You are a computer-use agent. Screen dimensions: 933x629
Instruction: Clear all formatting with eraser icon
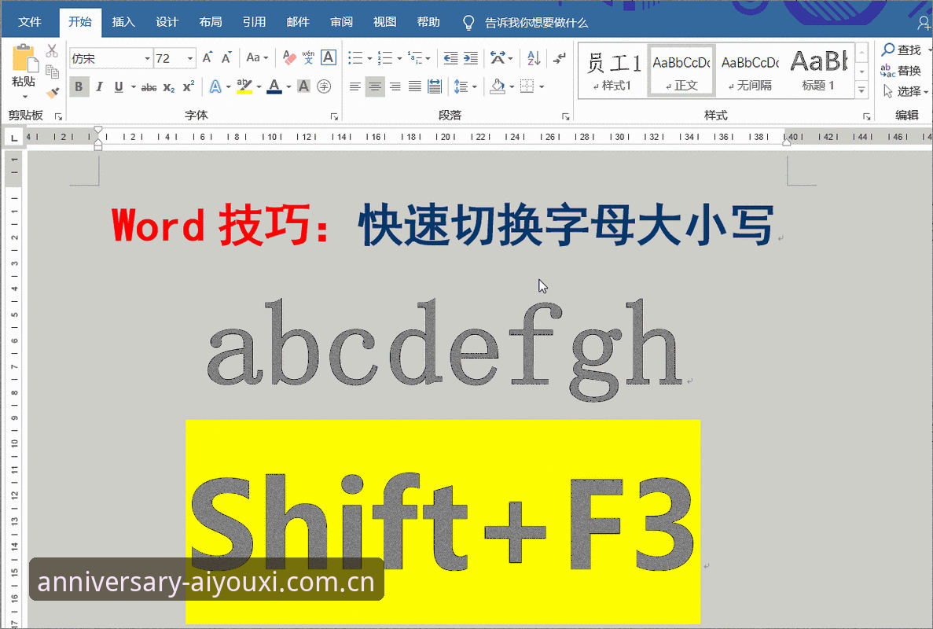point(289,57)
